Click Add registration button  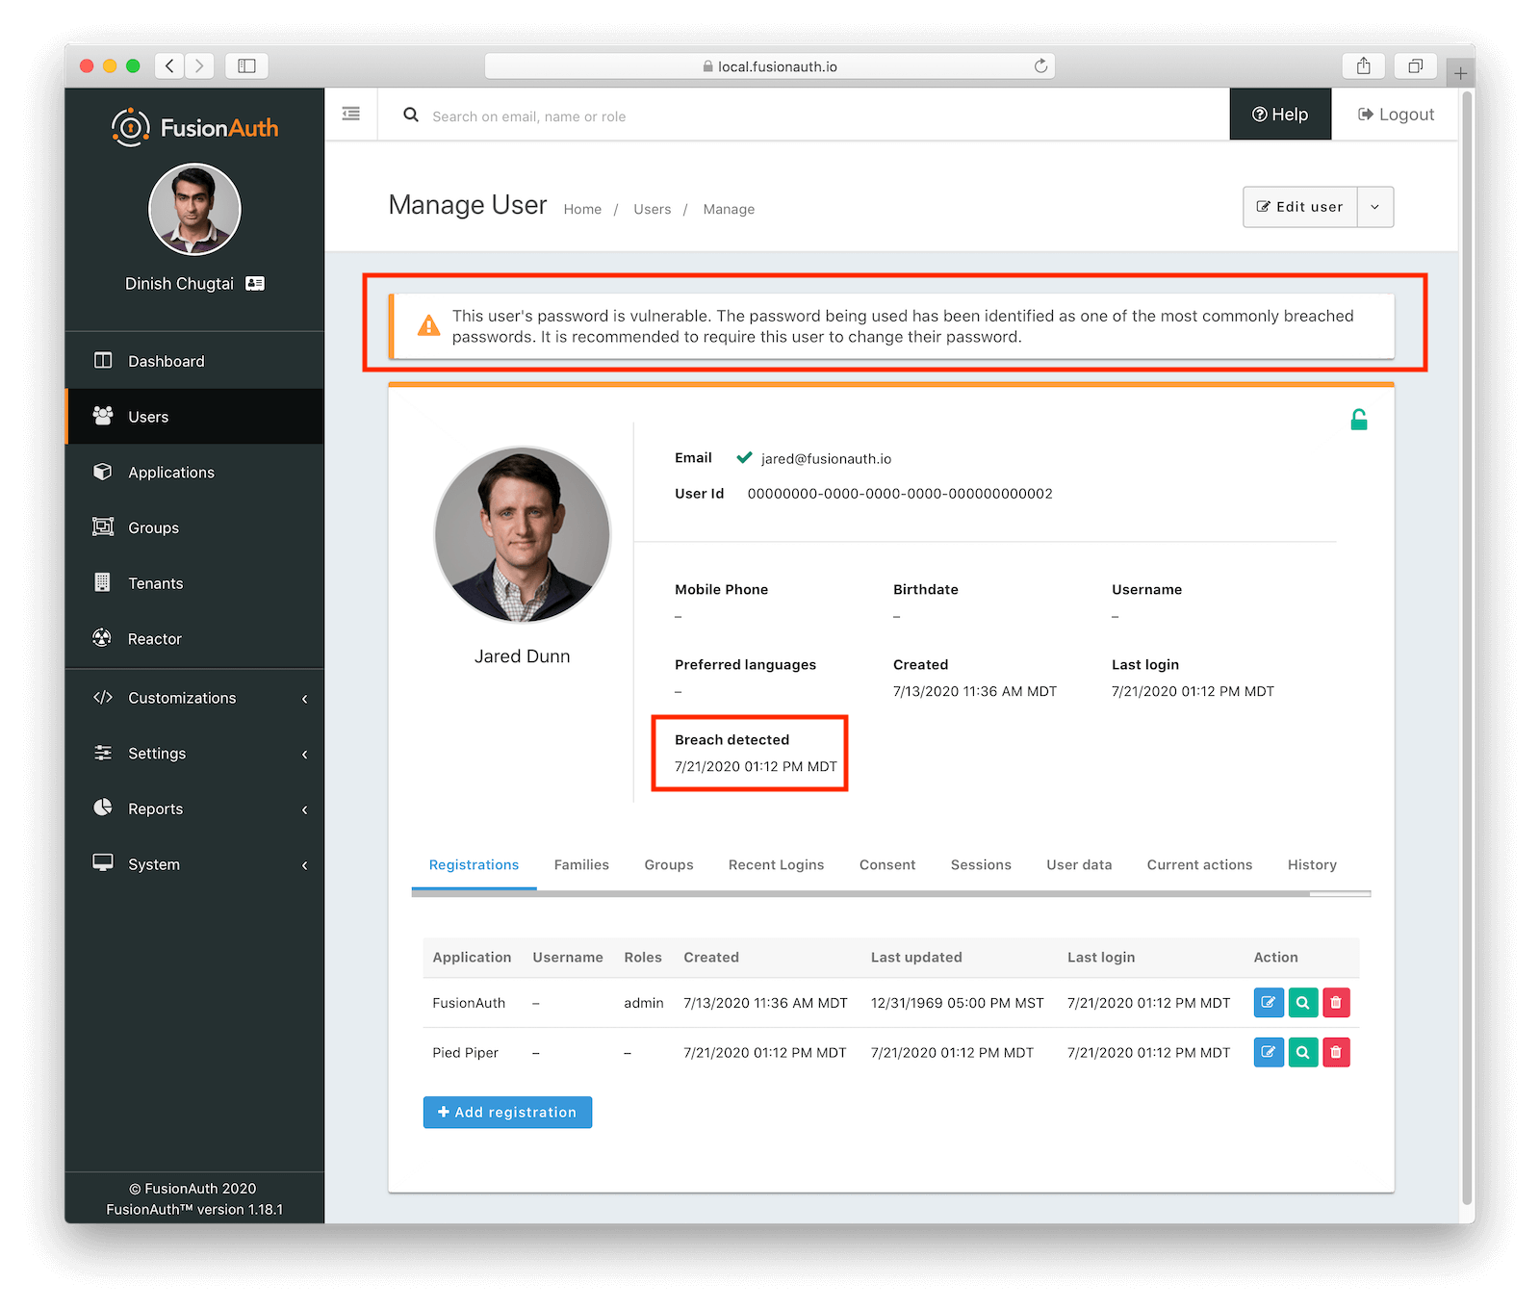507,1112
